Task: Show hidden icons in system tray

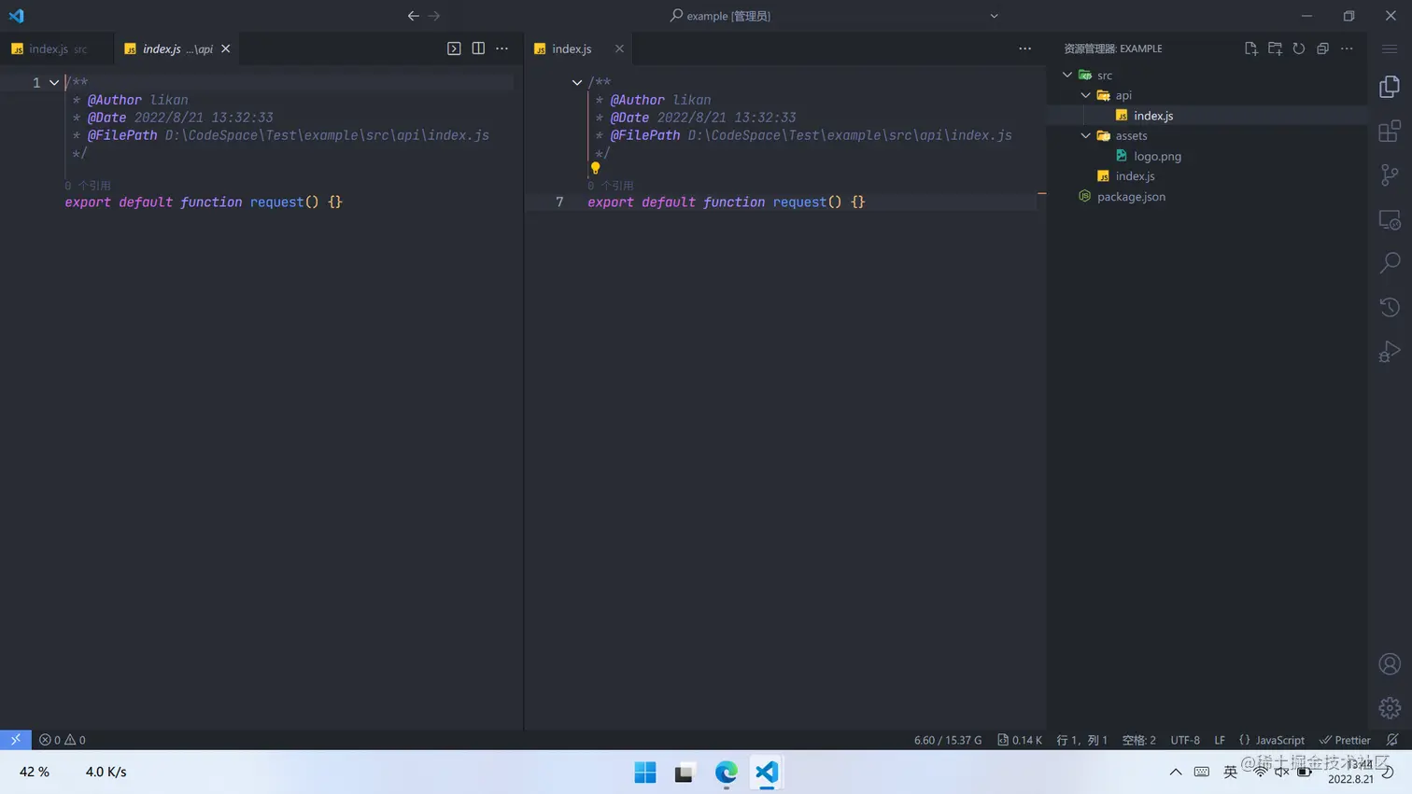Action: tap(1176, 772)
